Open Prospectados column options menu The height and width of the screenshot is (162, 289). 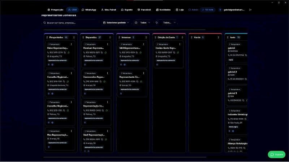coord(74,37)
